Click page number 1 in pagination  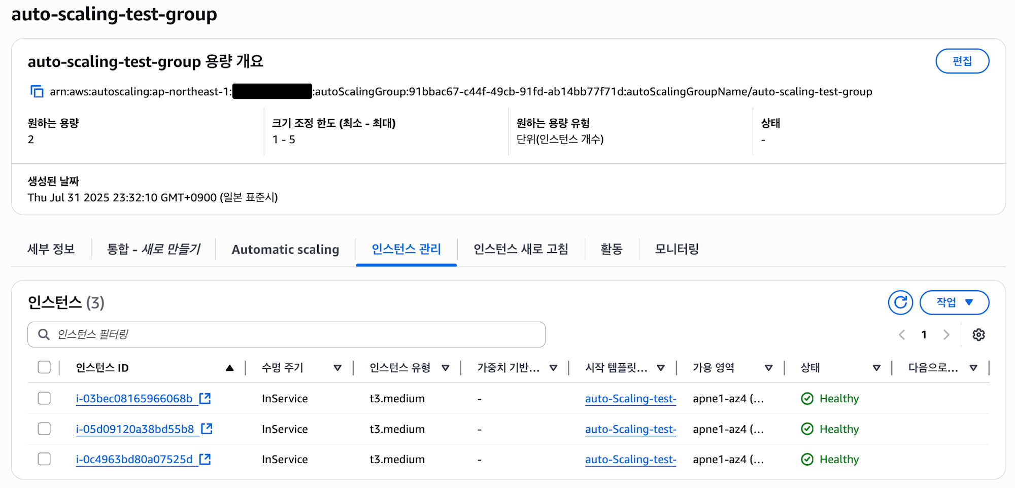click(924, 335)
